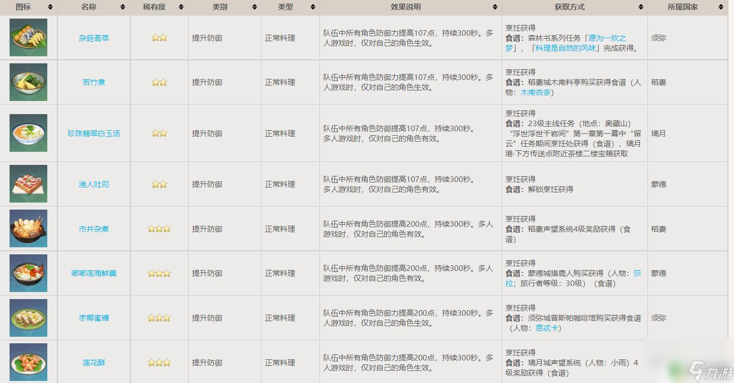Click the 渔人吐司 dish icon

point(28,184)
